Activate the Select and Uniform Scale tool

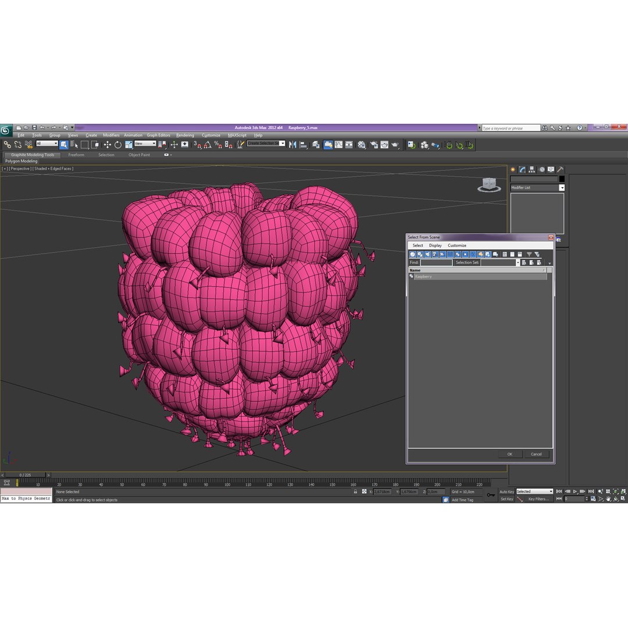(x=129, y=145)
